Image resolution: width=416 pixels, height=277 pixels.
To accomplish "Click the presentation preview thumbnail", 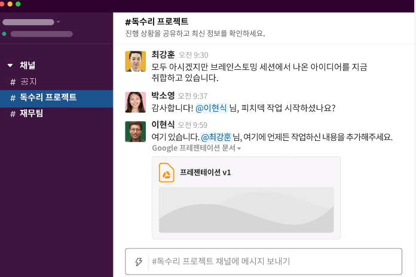I will coord(246,210).
